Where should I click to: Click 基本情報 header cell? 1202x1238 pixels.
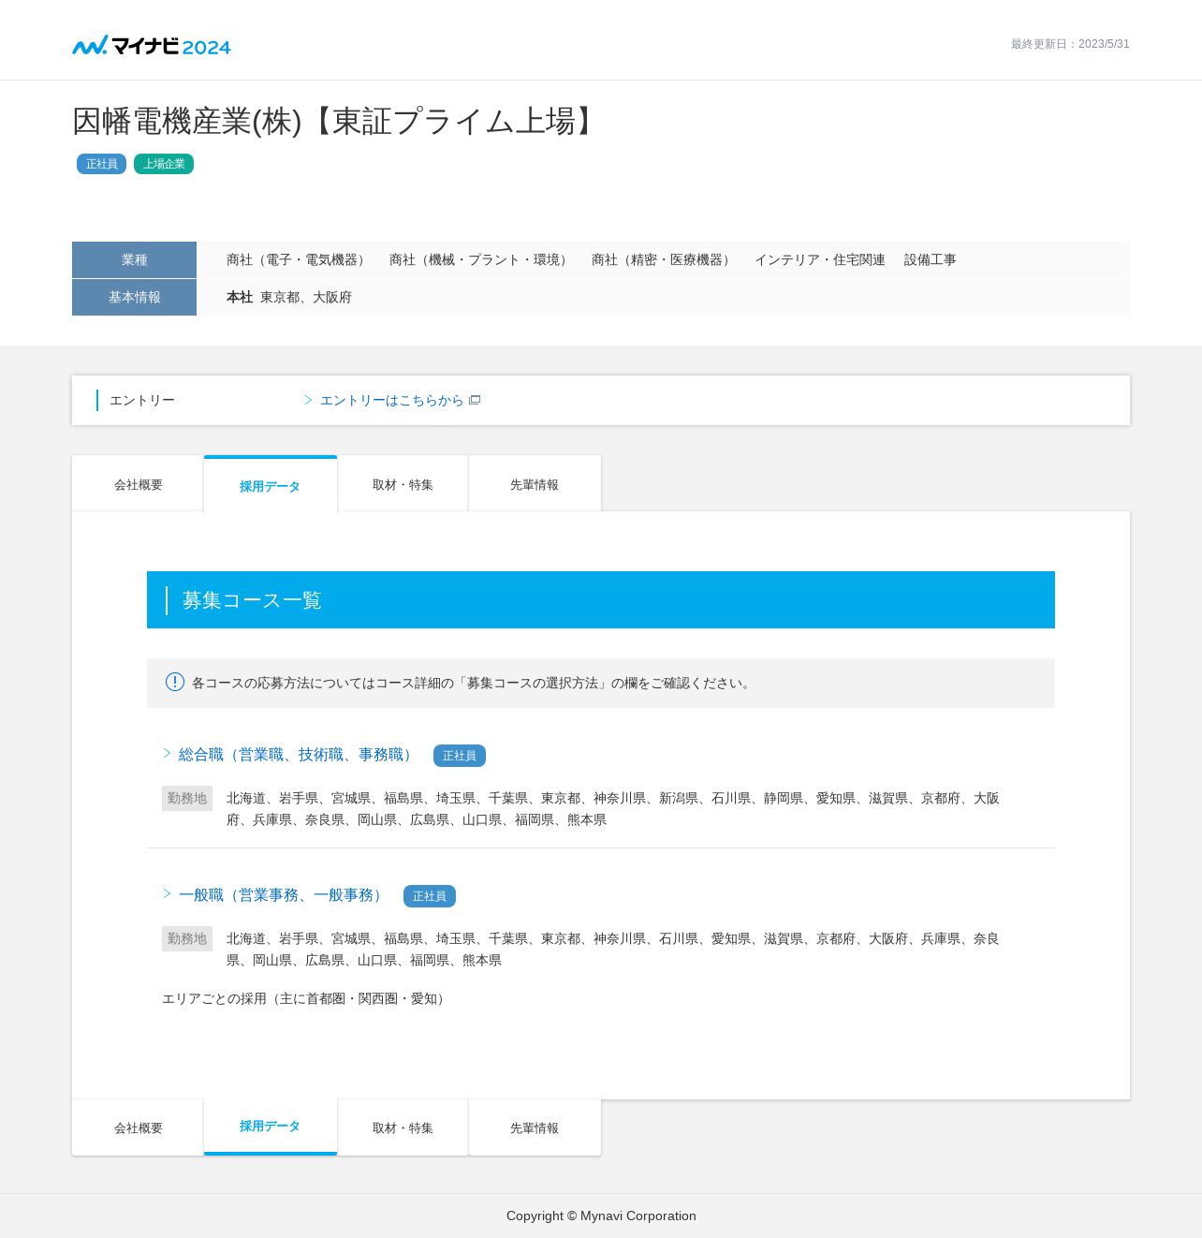click(134, 297)
